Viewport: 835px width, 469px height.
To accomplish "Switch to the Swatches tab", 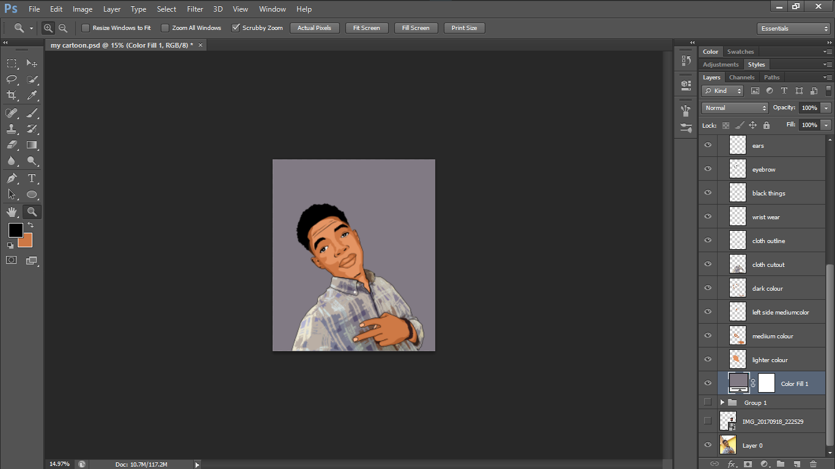I will (740, 52).
